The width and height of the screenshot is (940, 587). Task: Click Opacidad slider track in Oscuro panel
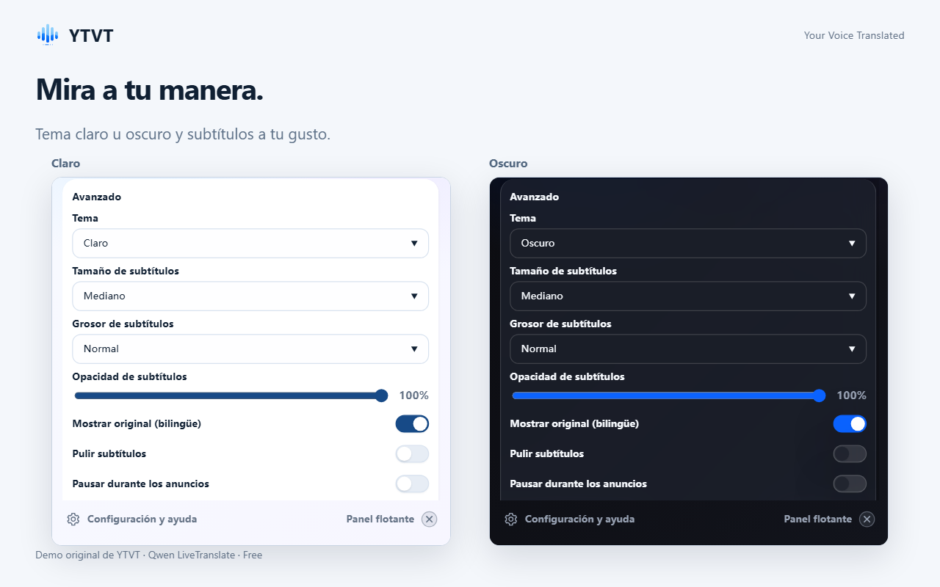tap(668, 395)
